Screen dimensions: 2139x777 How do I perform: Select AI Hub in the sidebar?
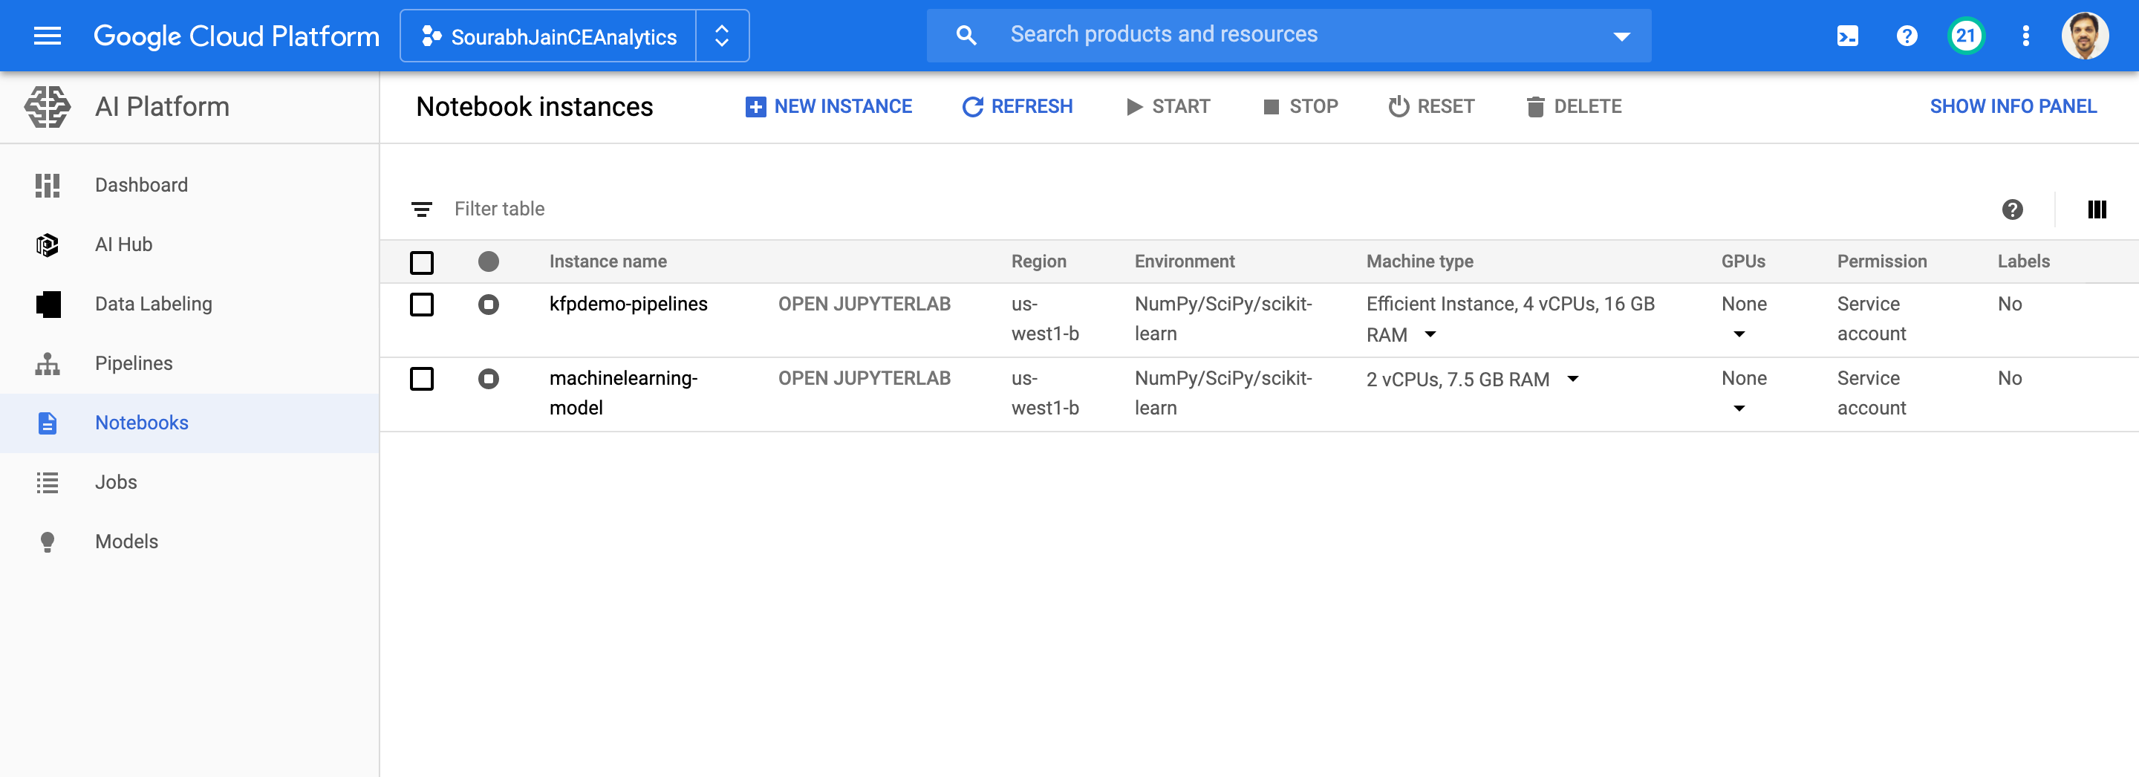tap(123, 244)
